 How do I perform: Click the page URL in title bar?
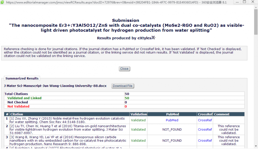click(x=102, y=3)
